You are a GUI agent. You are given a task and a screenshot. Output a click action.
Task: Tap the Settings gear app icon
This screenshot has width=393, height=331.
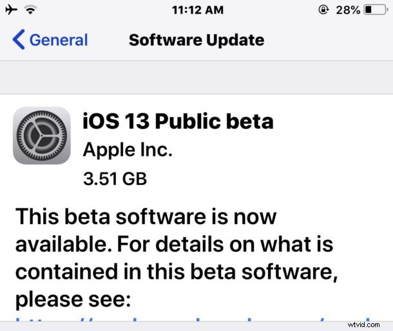42,136
